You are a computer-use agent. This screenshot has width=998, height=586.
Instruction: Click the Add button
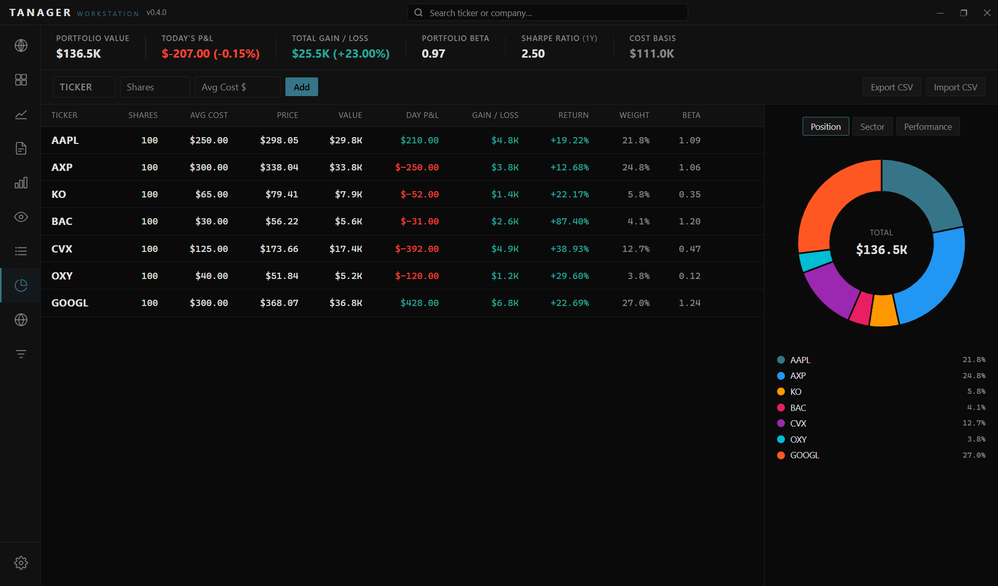(301, 87)
